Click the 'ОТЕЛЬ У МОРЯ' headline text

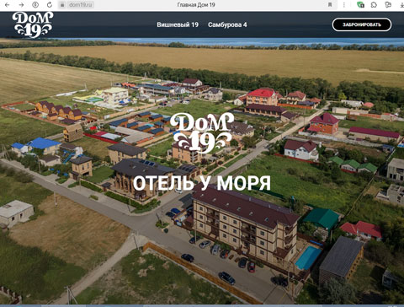(202, 183)
